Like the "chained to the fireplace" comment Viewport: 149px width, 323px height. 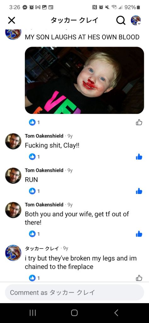(x=139, y=278)
